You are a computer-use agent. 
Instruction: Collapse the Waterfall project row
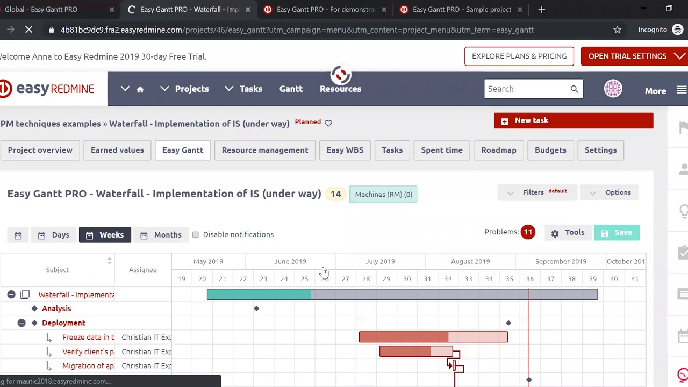click(11, 295)
